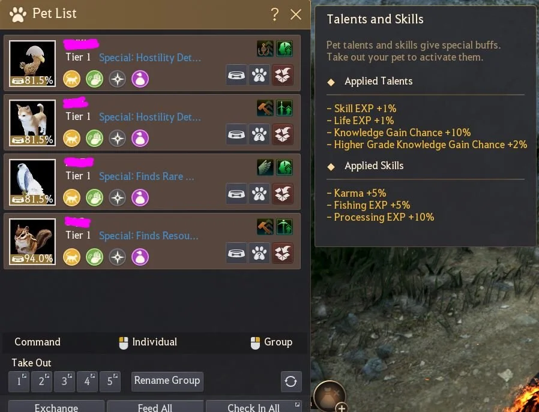Select take-out group slot 5
539x412 pixels.
[x=110, y=381]
